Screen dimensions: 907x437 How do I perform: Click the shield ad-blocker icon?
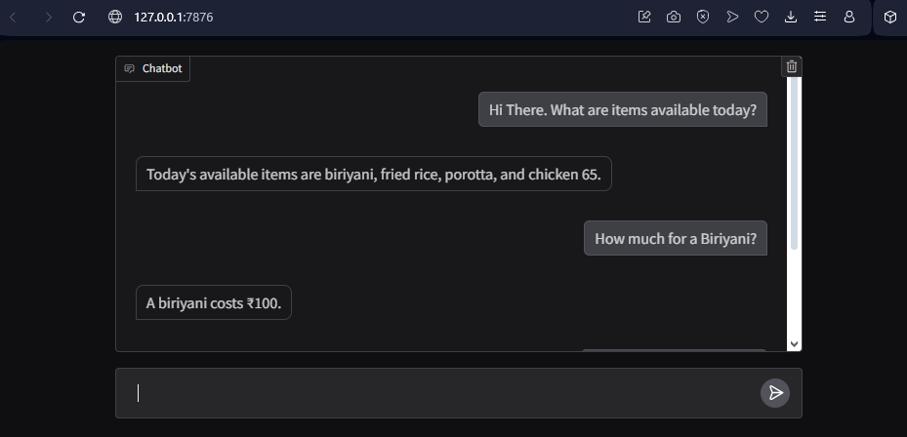[703, 18]
